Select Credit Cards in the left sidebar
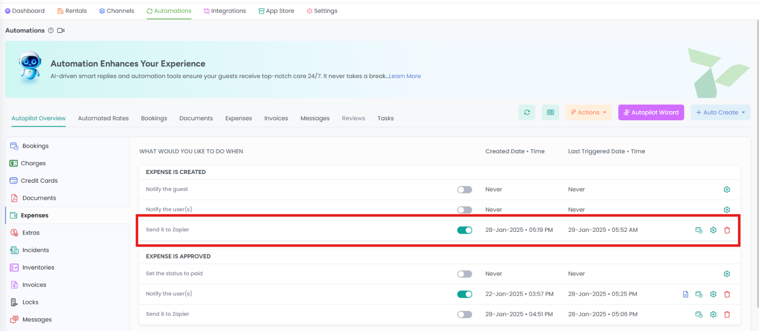759x331 pixels. click(67, 181)
